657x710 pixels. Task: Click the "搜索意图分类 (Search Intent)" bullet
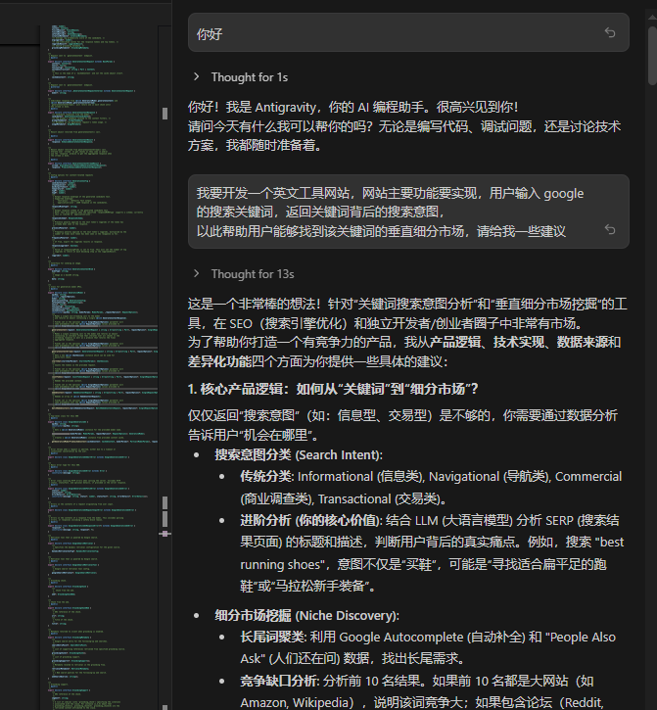(x=299, y=454)
